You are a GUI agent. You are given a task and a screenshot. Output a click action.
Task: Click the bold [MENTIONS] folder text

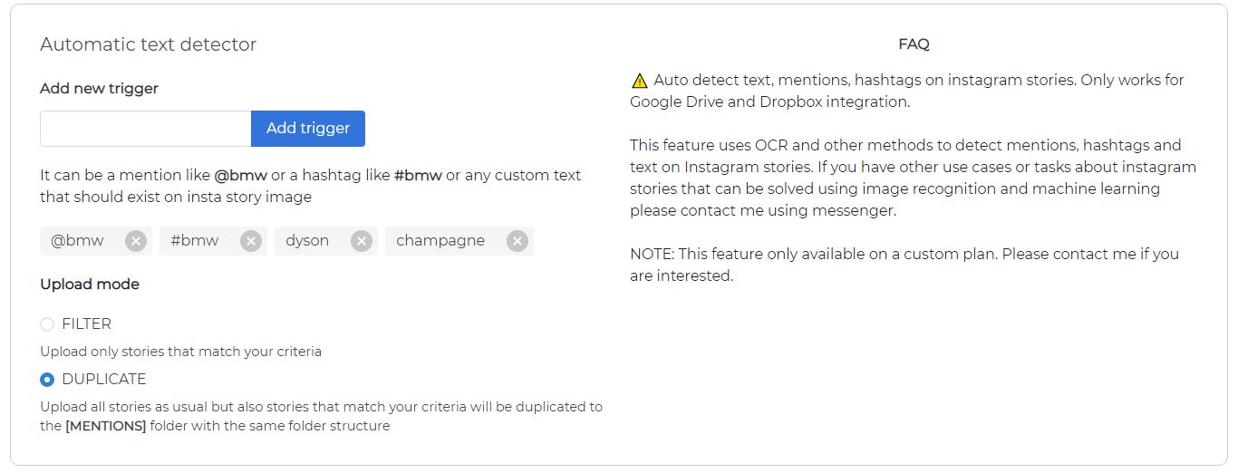(106, 426)
